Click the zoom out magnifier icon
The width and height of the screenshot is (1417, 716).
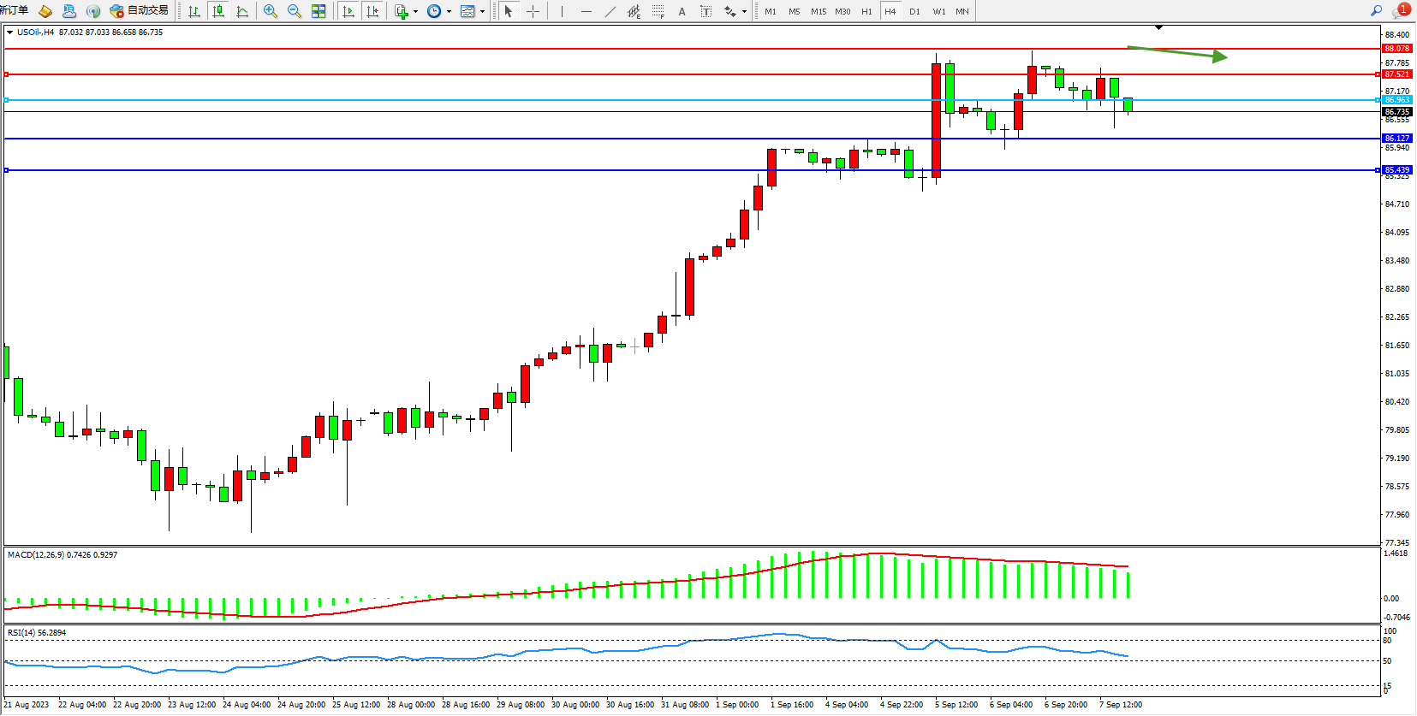(295, 11)
